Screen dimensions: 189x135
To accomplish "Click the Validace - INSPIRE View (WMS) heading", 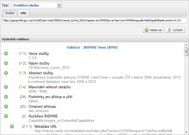I will [x=92, y=47].
